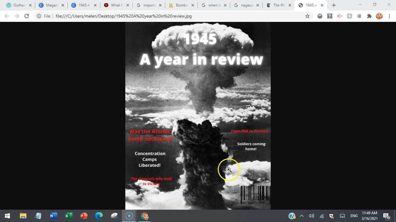Click the address bar showing the jpg path
The height and width of the screenshot is (222, 396).
[124, 16]
